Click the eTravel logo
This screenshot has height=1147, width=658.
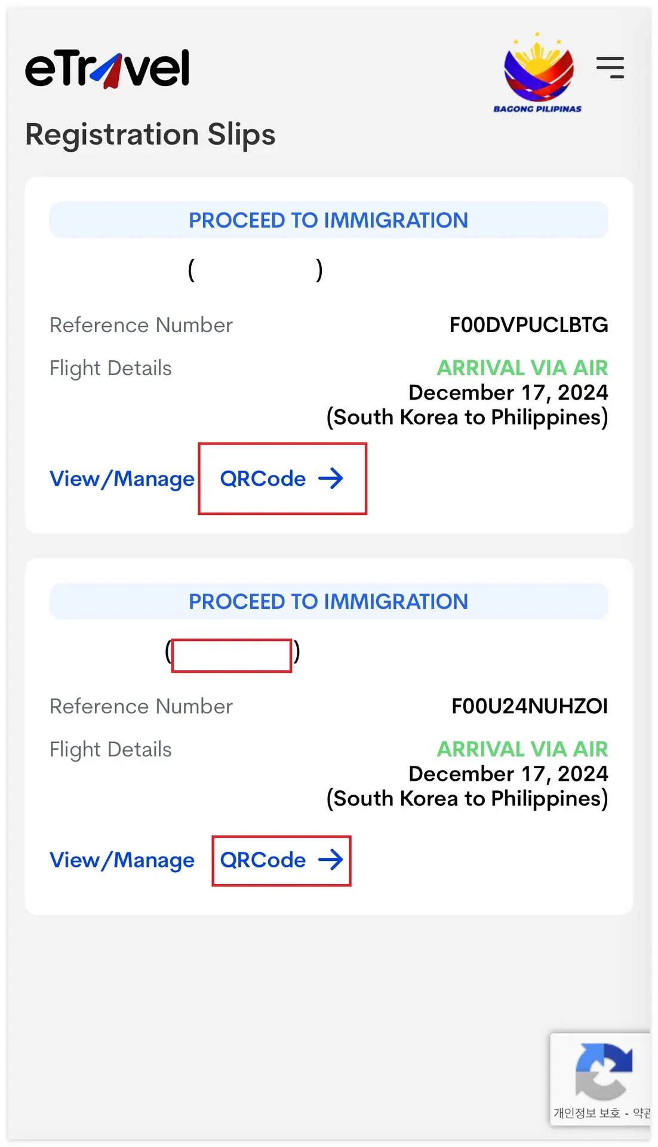pyautogui.click(x=107, y=69)
